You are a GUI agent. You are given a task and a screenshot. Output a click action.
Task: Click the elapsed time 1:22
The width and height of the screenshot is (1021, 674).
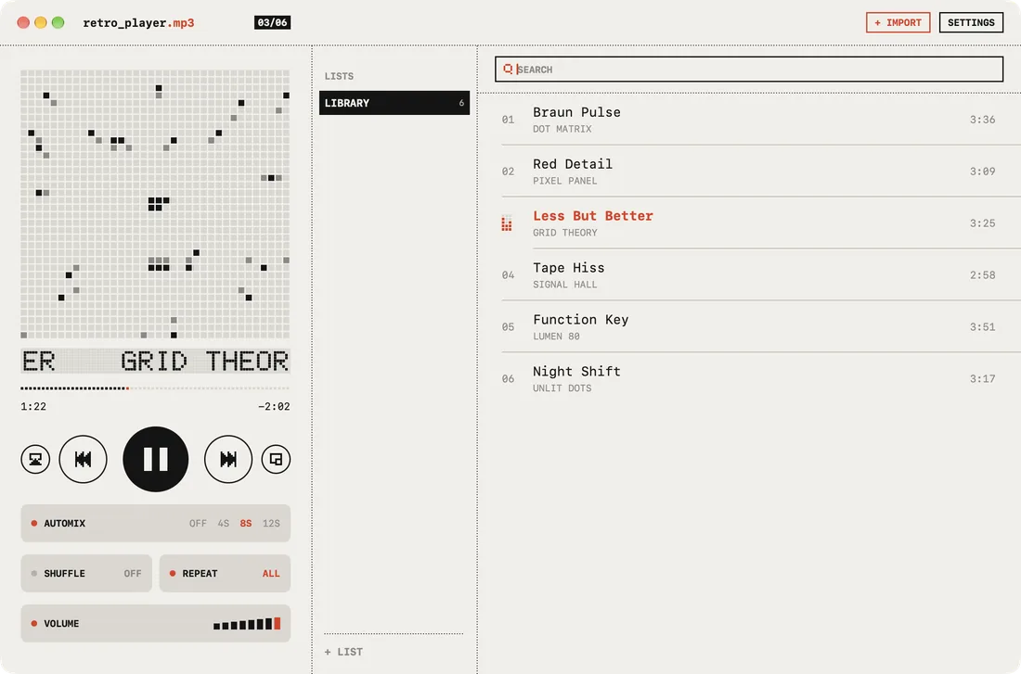(x=33, y=406)
